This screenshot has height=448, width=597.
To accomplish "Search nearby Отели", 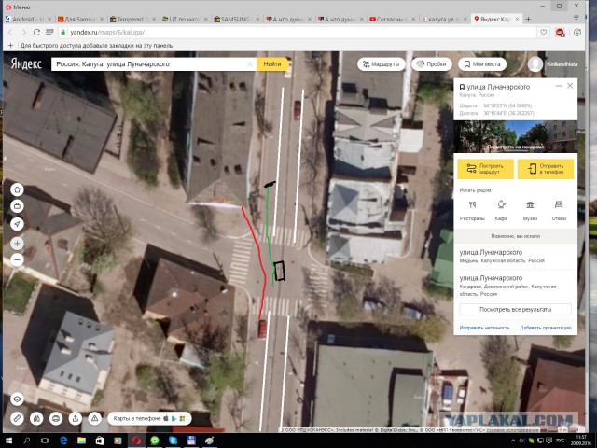I will click(559, 211).
